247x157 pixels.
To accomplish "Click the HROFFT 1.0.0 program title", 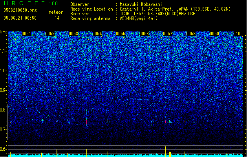I will pyautogui.click(x=31, y=3).
